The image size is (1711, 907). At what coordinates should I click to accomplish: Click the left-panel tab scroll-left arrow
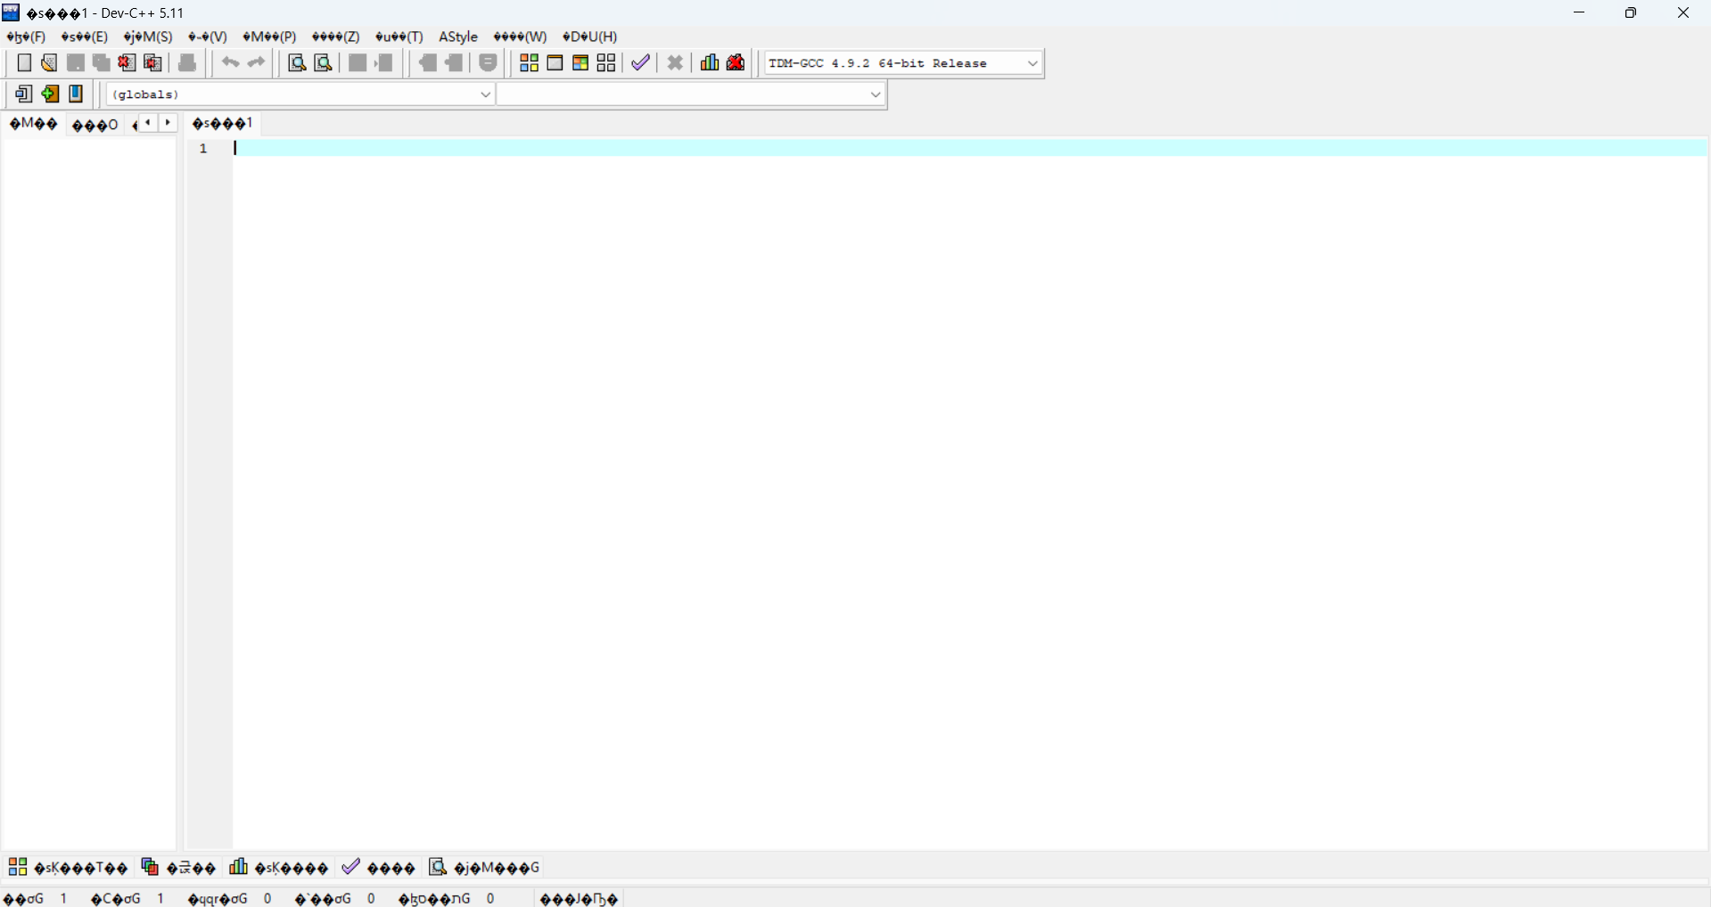click(148, 123)
